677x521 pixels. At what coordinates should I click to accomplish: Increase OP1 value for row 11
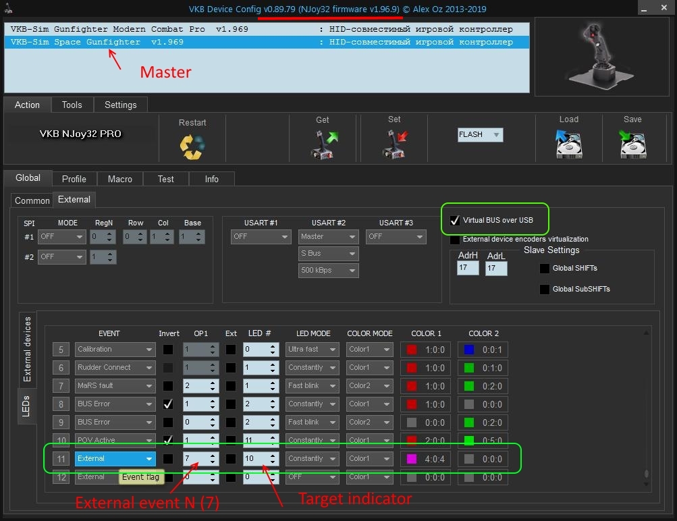coord(213,456)
